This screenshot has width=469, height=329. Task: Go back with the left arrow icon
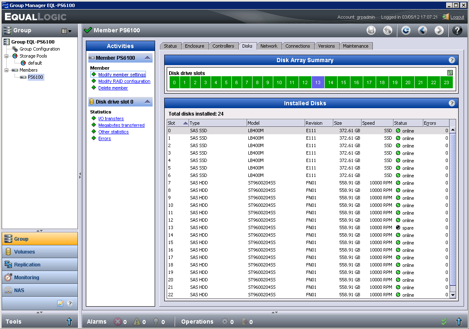(422, 30)
